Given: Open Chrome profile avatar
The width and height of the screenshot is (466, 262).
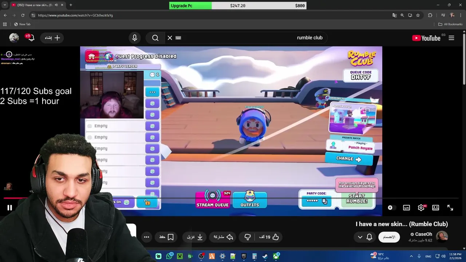Looking at the screenshot, I should point(452,15).
